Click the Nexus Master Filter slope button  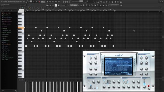coord(95,87)
